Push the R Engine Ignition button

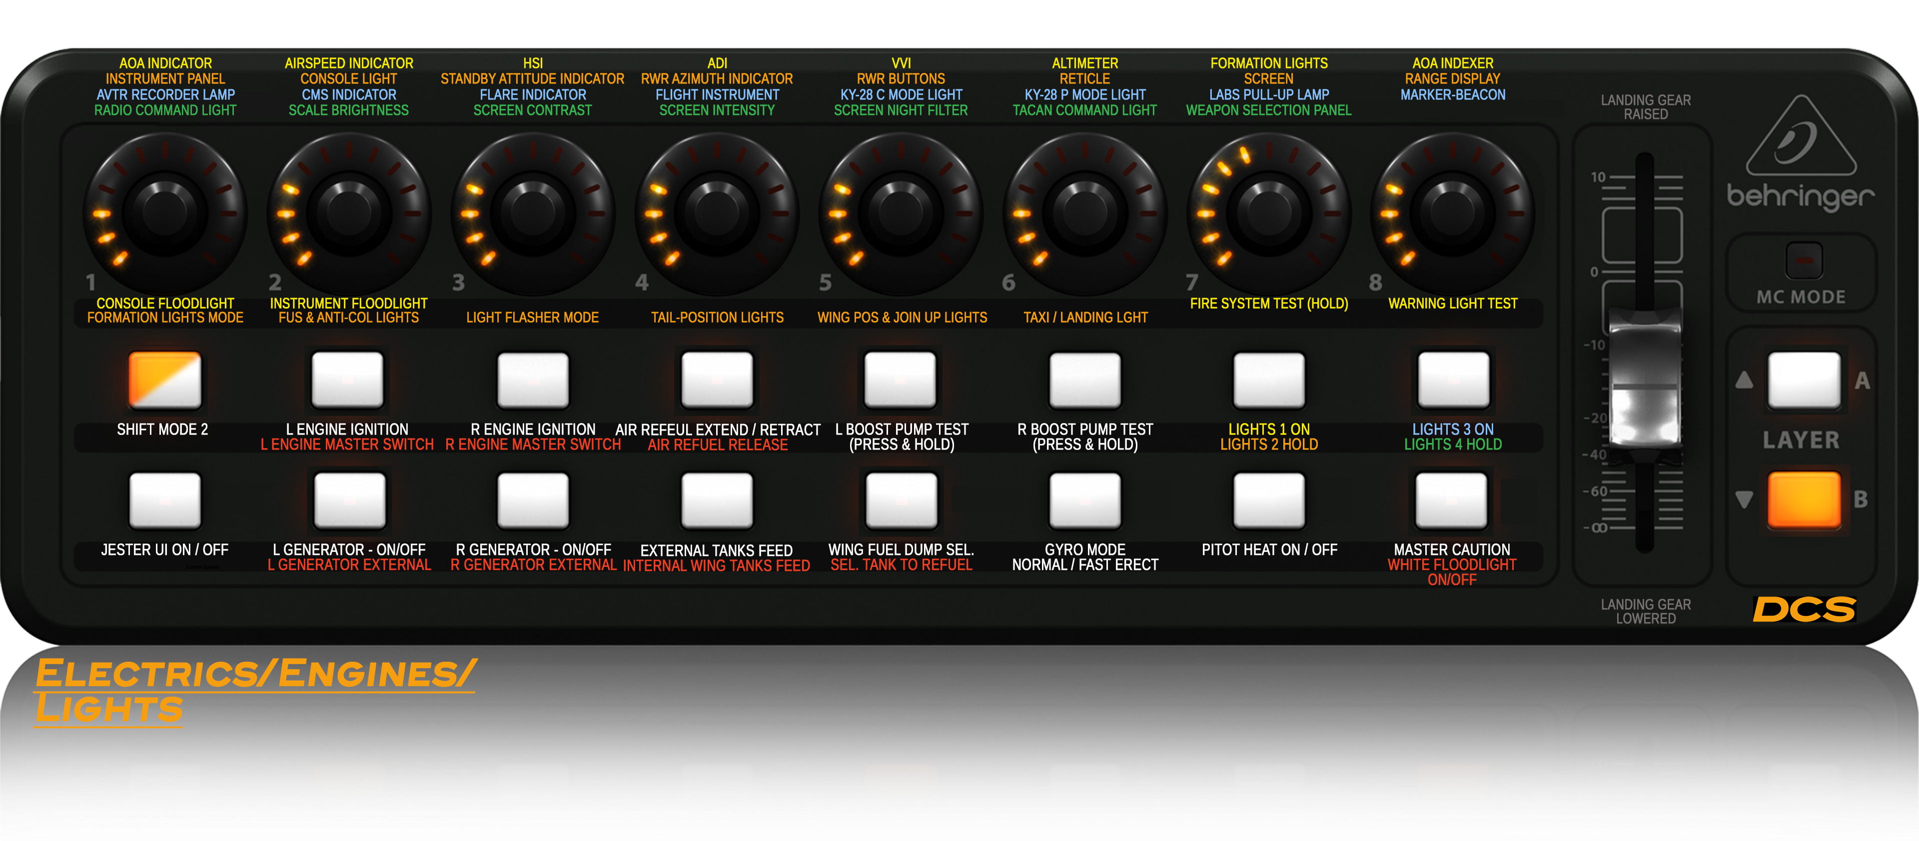533,380
